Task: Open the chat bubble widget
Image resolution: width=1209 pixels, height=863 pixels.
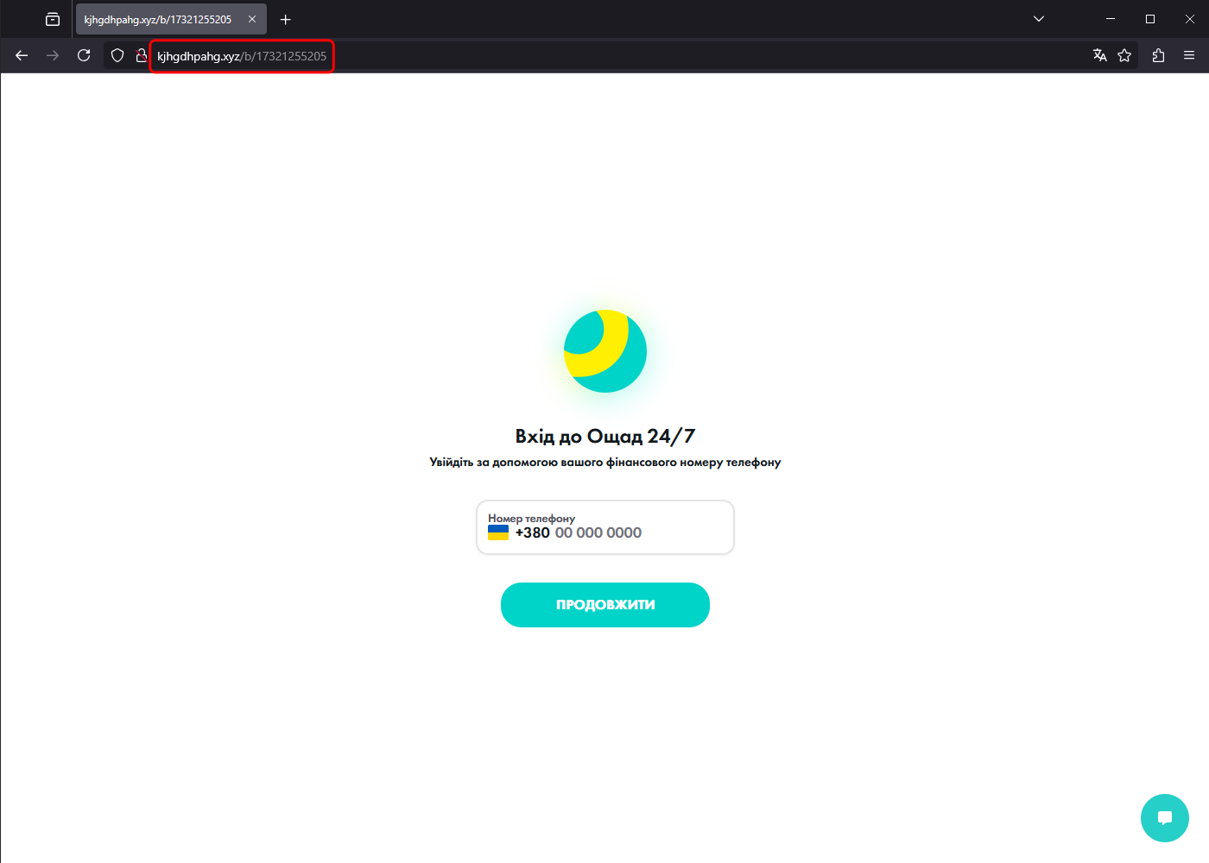Action: point(1165,818)
